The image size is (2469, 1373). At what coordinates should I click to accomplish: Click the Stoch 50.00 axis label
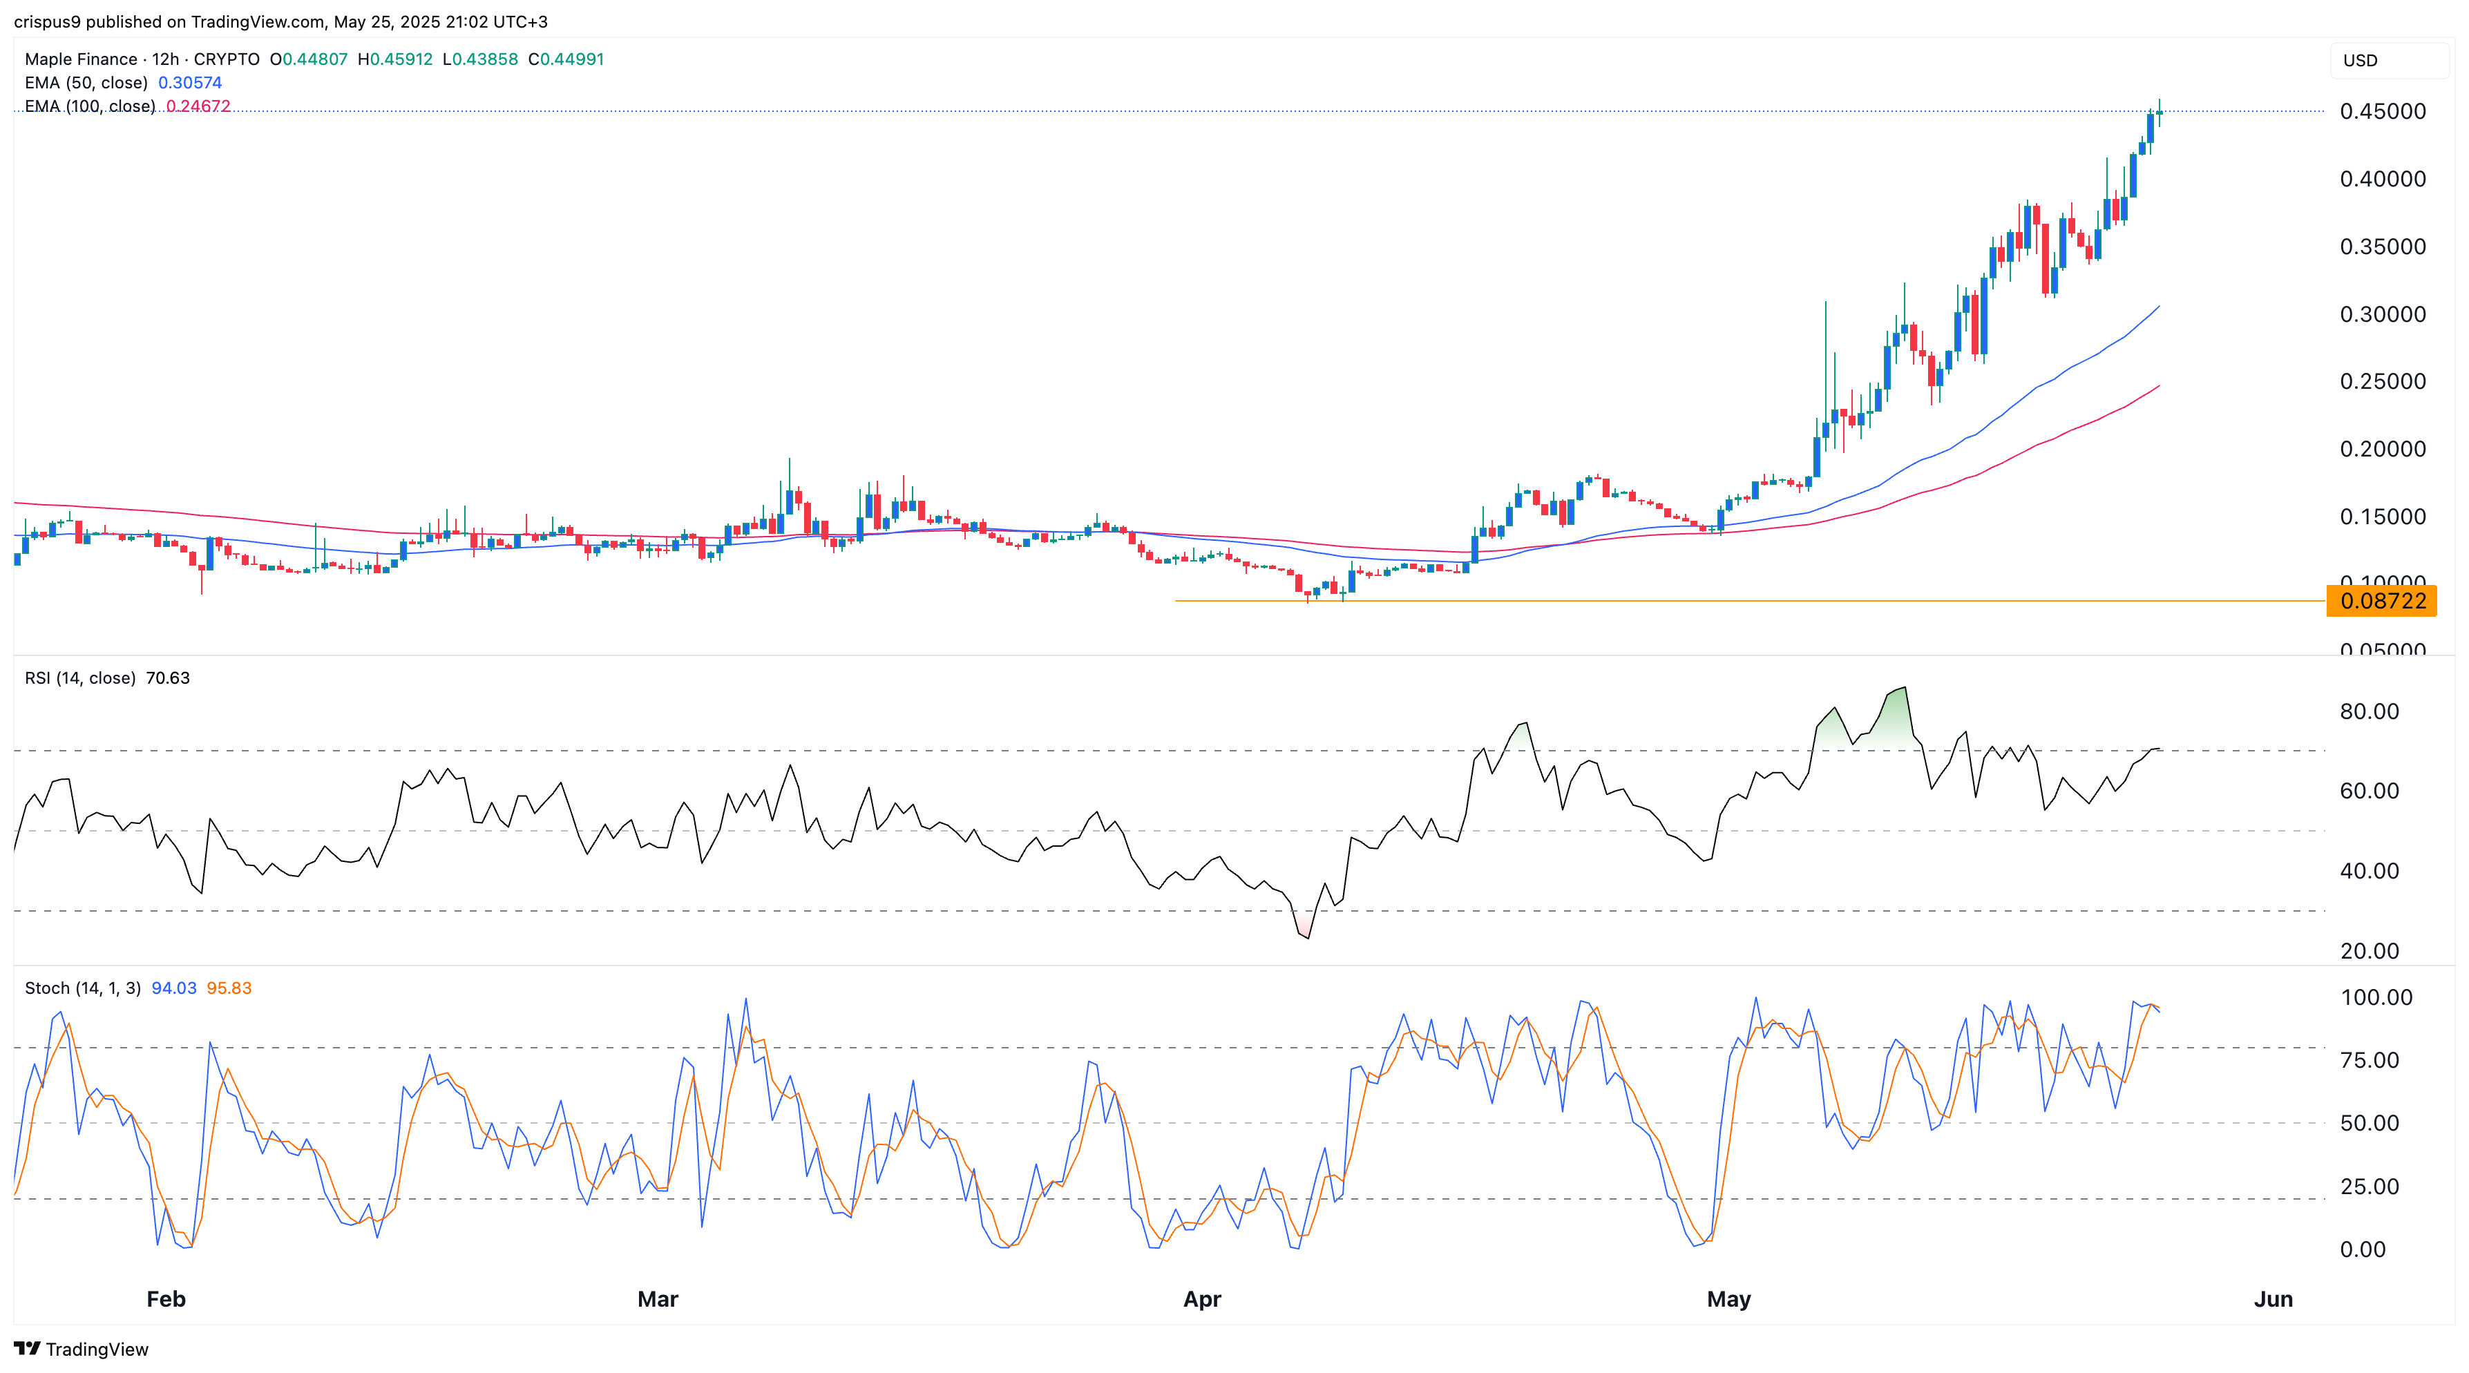tap(2370, 1123)
